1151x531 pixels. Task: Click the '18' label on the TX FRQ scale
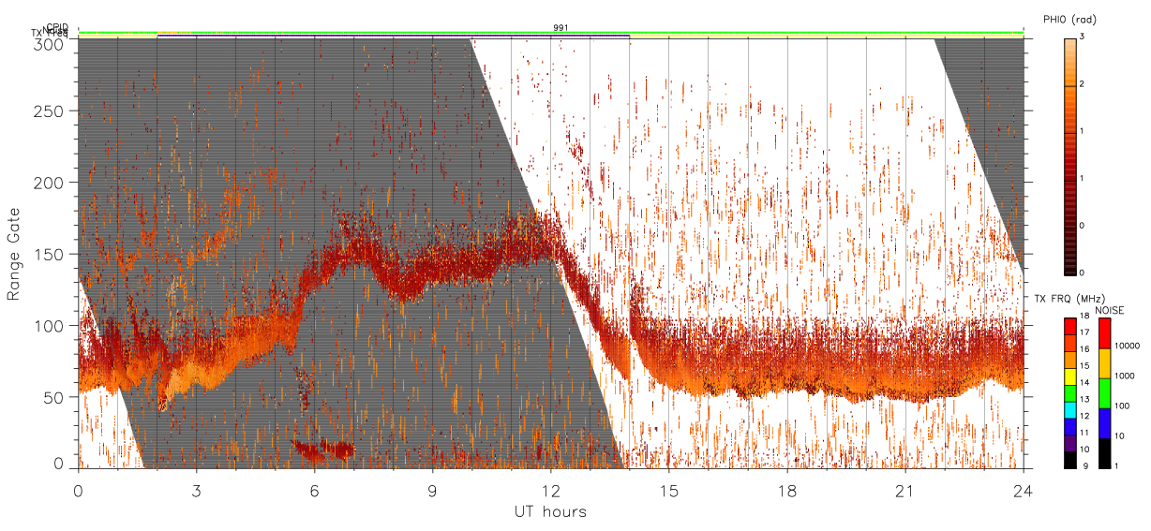click(1084, 316)
